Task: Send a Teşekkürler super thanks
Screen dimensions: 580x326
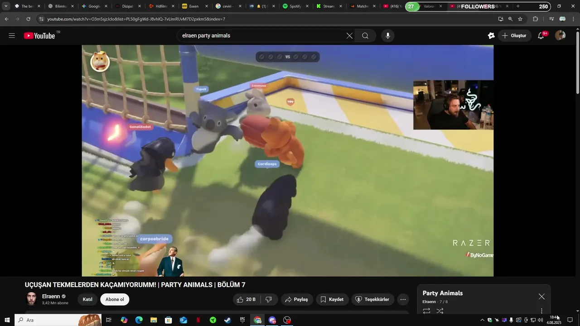Action: pyautogui.click(x=372, y=299)
